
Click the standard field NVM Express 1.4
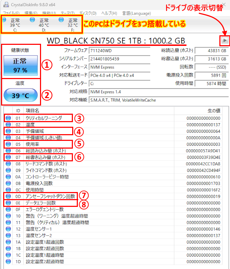click(159, 92)
